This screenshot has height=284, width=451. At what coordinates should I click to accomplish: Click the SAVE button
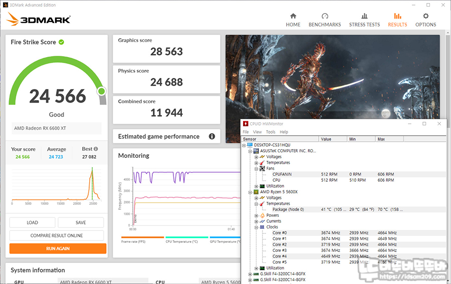coord(81,222)
